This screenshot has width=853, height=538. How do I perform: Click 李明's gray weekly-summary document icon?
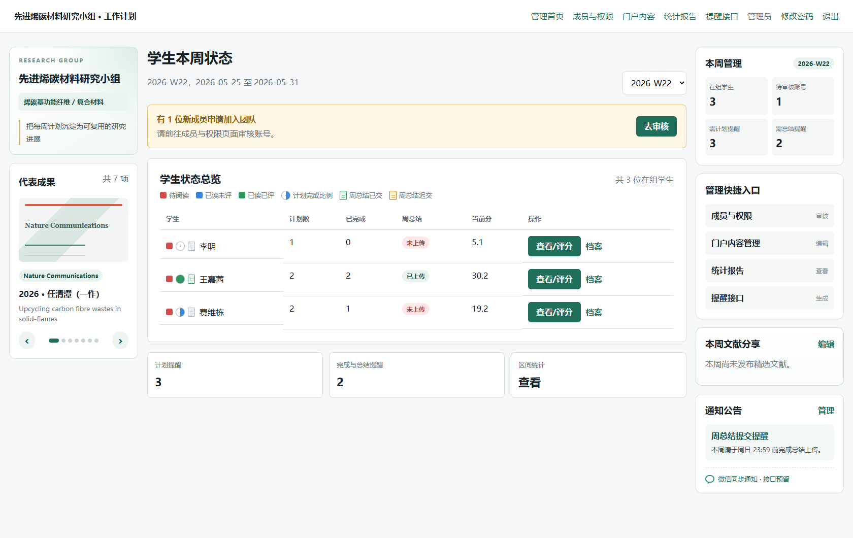point(191,246)
